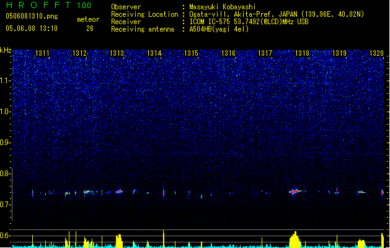Click the strong meteor echo near 1318

(x=295, y=192)
